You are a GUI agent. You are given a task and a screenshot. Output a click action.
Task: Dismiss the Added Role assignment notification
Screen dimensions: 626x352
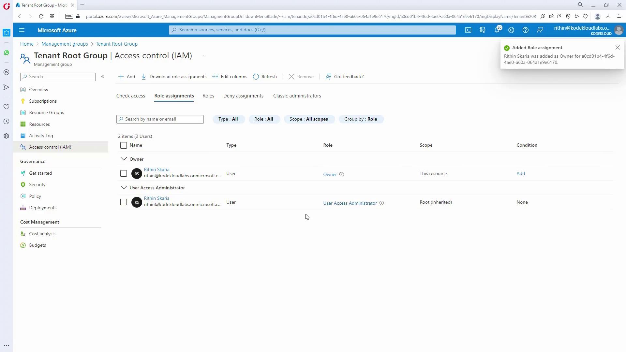[618, 48]
